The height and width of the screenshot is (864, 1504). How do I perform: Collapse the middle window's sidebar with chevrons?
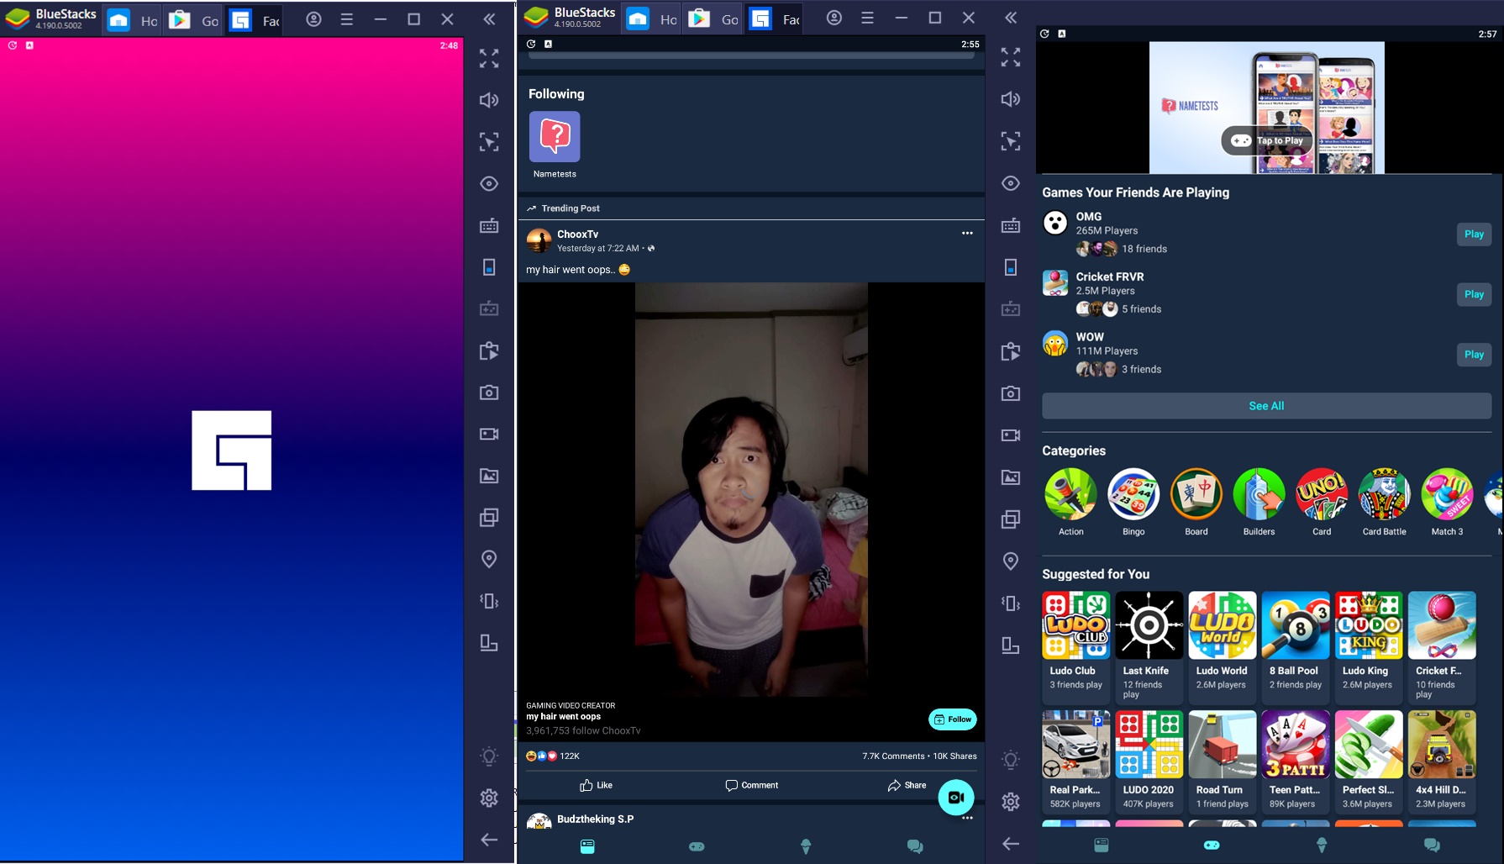[1011, 18]
